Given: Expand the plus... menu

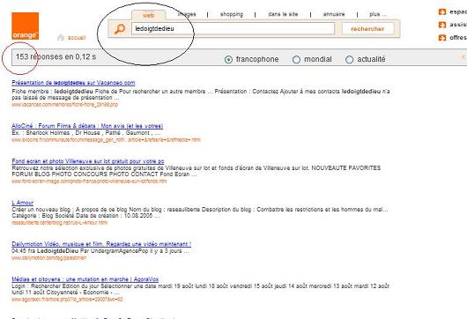Looking at the screenshot, I should click(x=378, y=14).
